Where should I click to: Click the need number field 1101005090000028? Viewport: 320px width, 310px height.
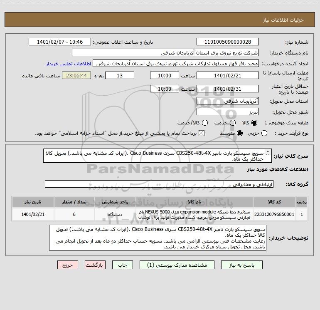pyautogui.click(x=228, y=42)
